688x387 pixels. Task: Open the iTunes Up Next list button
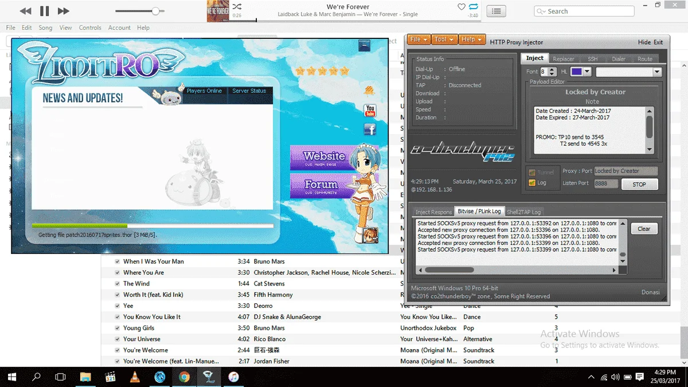tap(497, 11)
